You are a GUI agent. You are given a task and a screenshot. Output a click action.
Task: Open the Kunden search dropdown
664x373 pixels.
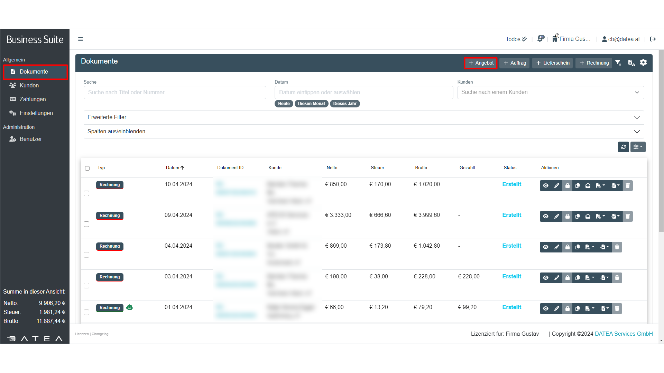pos(550,93)
